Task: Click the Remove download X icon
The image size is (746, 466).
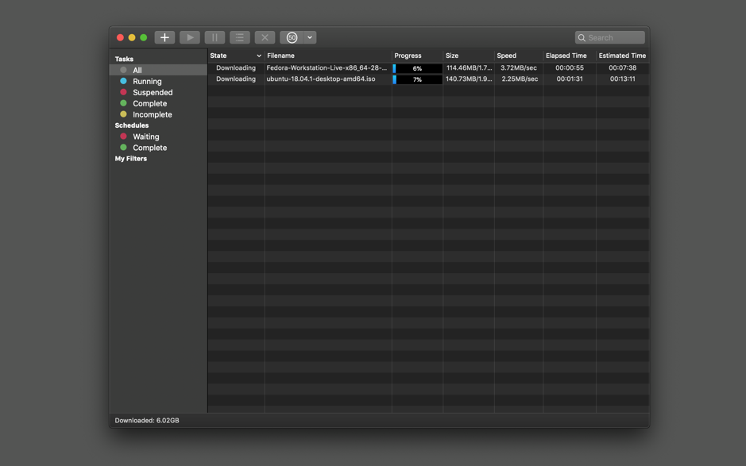Action: point(265,37)
